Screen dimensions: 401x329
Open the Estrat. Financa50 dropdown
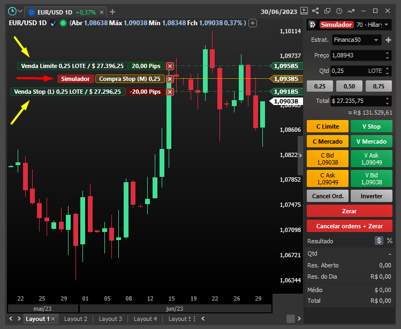356,40
